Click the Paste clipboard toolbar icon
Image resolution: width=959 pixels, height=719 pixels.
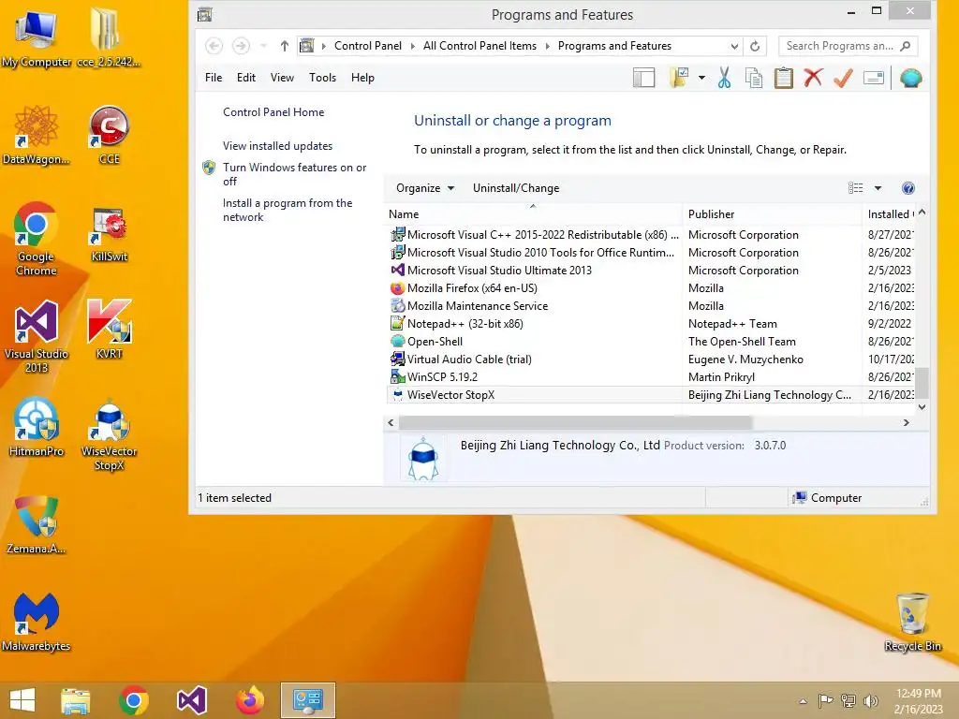(784, 79)
